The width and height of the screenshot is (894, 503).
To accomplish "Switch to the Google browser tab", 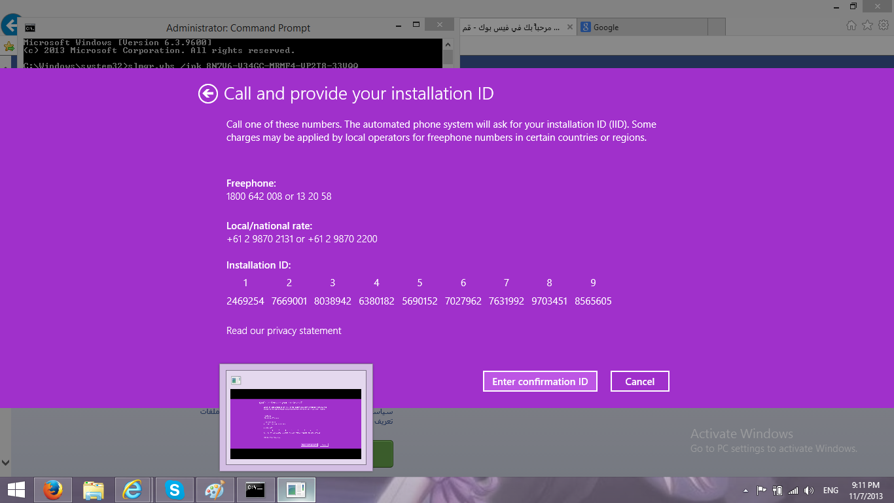I will pos(642,28).
